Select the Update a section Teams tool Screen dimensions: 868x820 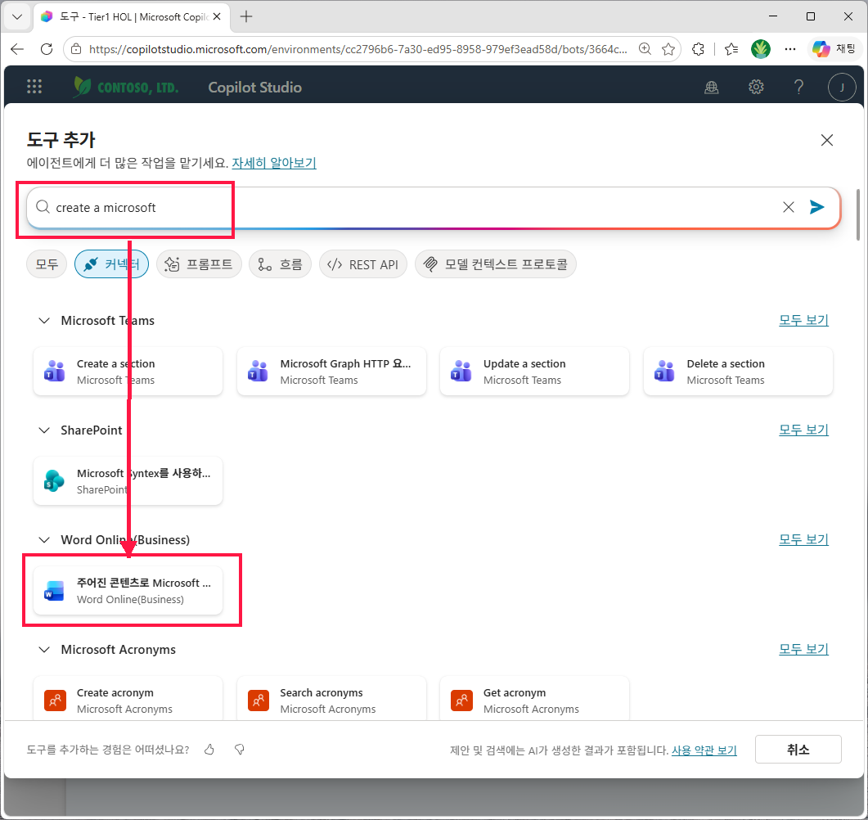tap(535, 372)
